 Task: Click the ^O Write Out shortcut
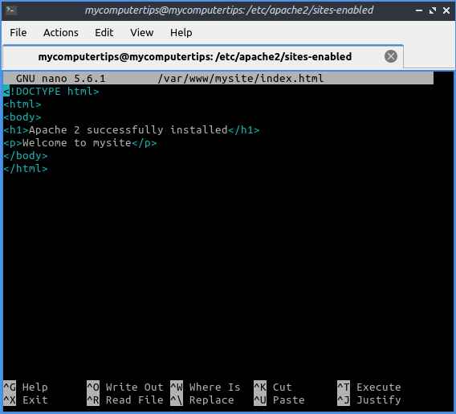(125, 387)
